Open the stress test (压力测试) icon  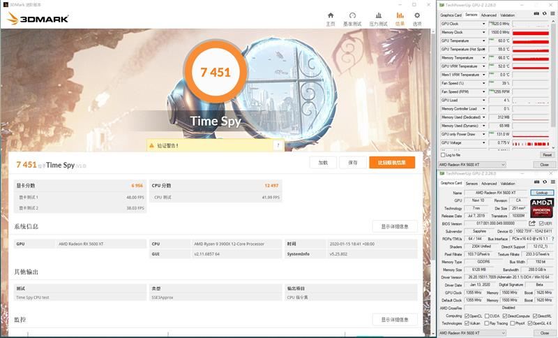[x=379, y=15]
